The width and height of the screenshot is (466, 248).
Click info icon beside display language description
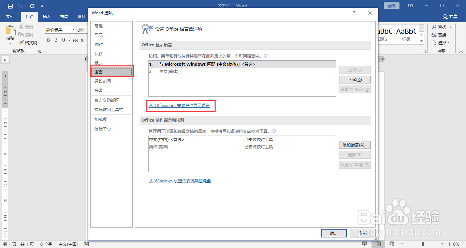(x=266, y=56)
